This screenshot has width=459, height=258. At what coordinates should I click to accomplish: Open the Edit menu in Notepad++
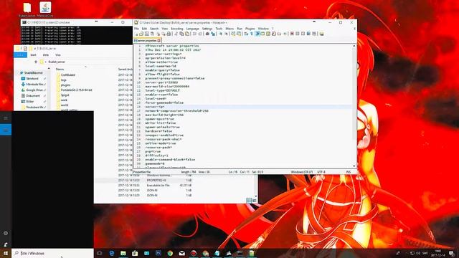(144, 29)
